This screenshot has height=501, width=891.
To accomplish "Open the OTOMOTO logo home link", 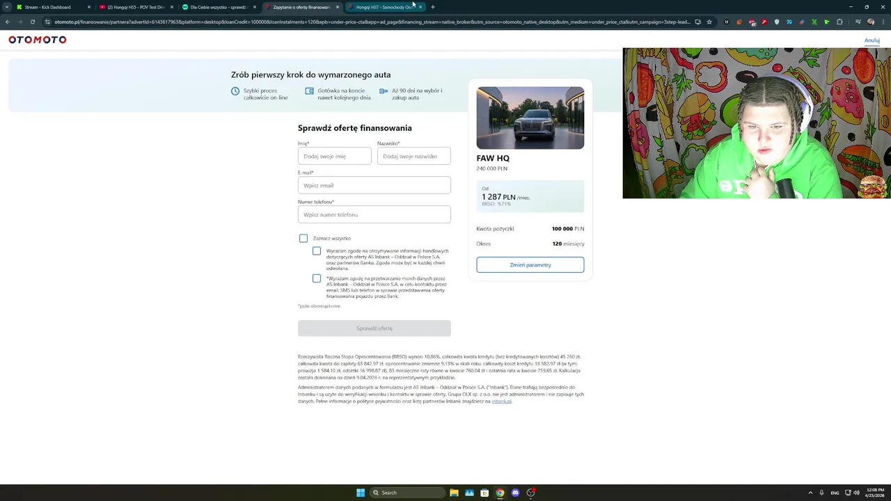I will (x=38, y=40).
